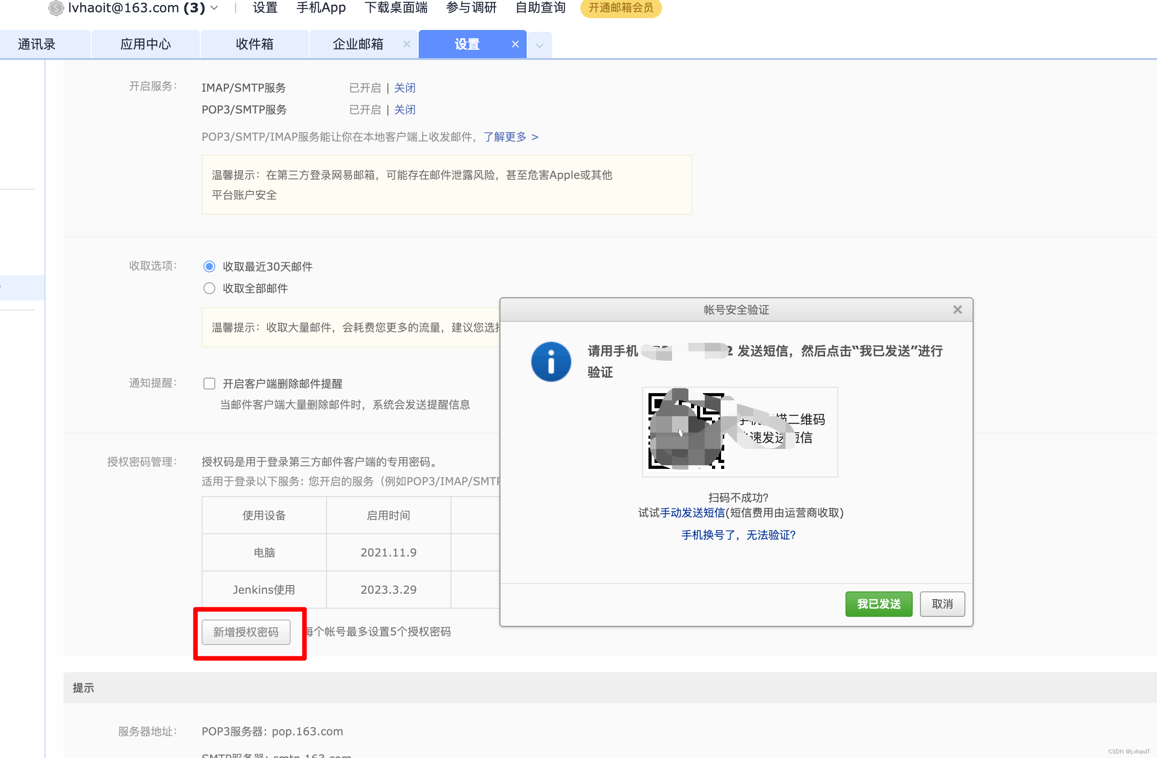Close the 帐号安全验证 dialog with X

pyautogui.click(x=957, y=310)
